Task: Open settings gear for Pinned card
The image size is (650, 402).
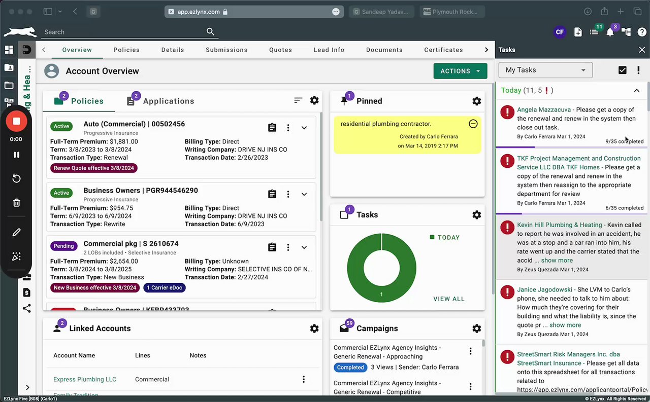Action: point(476,101)
